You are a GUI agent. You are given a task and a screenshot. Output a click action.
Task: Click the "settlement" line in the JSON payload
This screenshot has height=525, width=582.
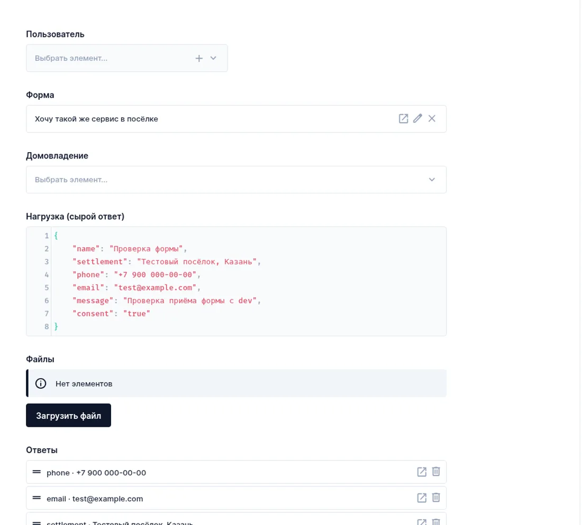[x=167, y=261]
